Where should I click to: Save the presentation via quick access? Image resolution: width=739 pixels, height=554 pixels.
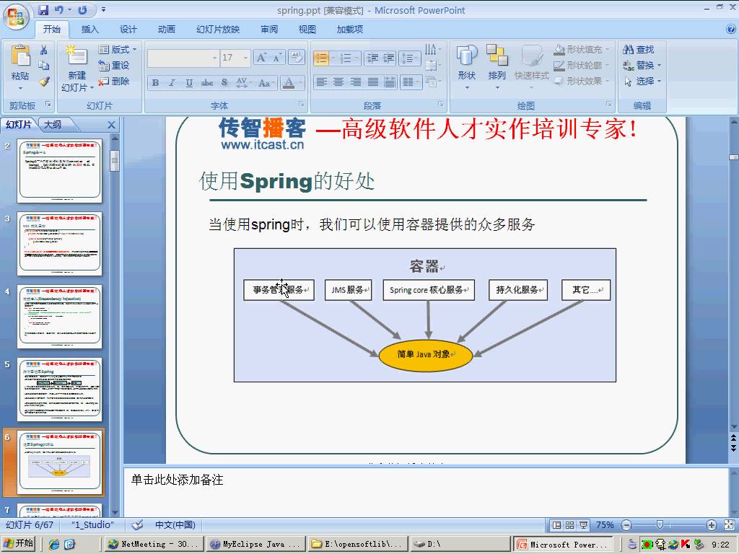pos(43,10)
